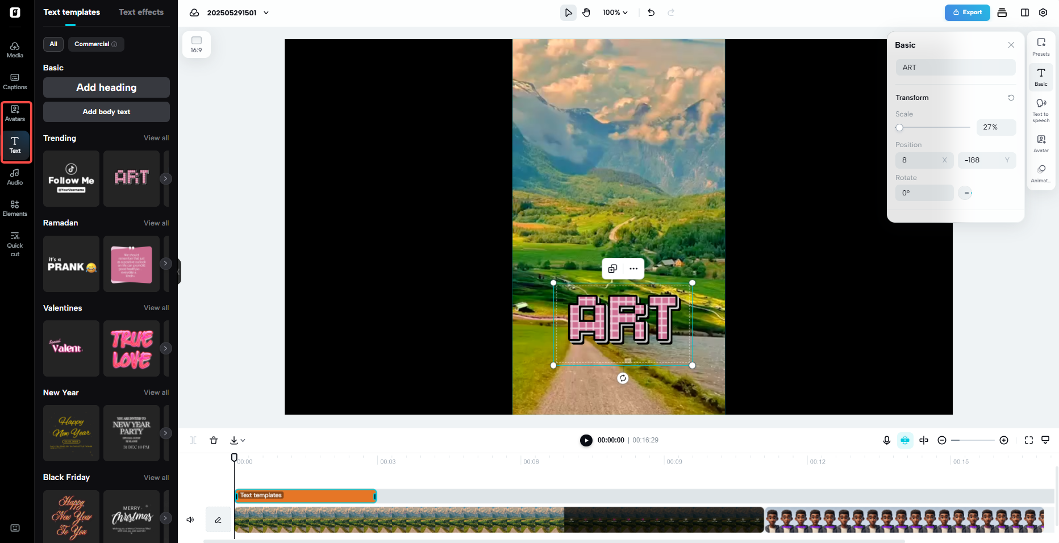Select the True Love template thumbnail

[x=131, y=348]
